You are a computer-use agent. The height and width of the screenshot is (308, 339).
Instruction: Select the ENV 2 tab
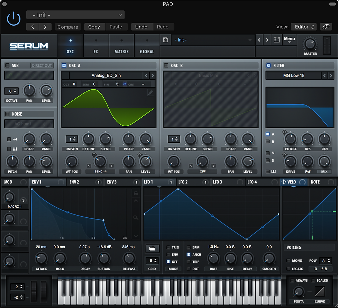click(x=85, y=182)
